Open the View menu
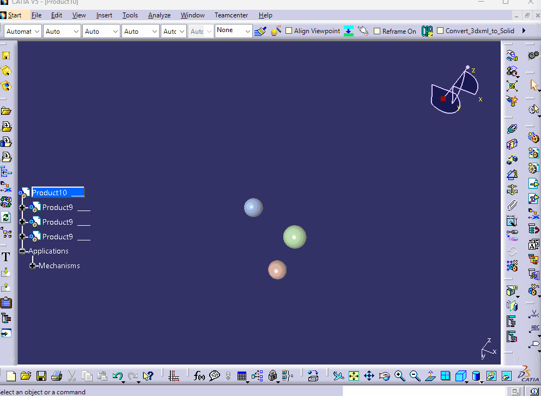Image resolution: width=541 pixels, height=396 pixels. coord(79,15)
